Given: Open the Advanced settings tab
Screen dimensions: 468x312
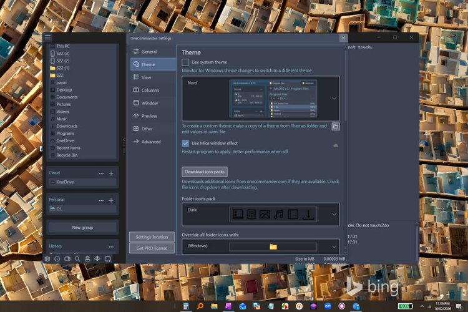Looking at the screenshot, I should [153, 142].
